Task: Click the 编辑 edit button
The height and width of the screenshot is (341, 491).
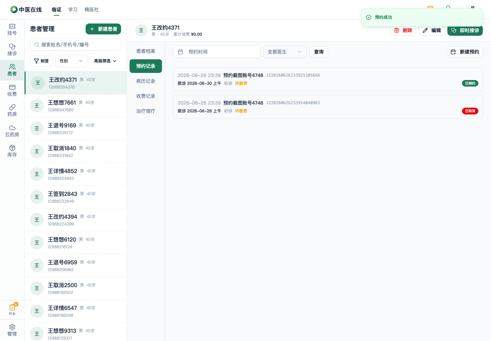Action: pos(432,30)
